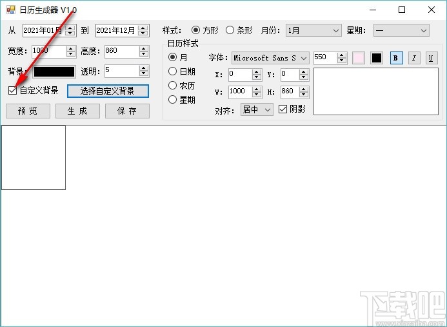Toggle bold font style button

(x=396, y=58)
